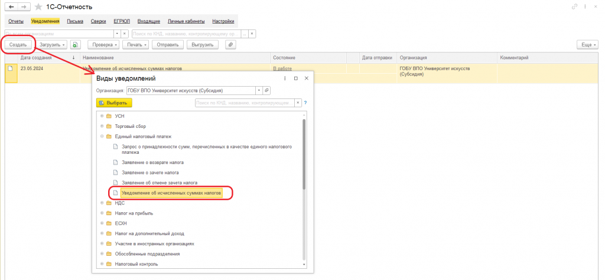
Task: Open the three-dot menu in Виды уведомлений
Action: click(285, 78)
